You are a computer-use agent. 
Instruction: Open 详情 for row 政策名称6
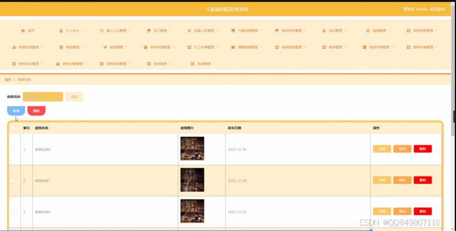click(382, 211)
